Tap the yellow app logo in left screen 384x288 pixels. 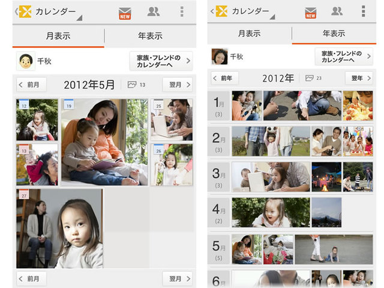[25, 11]
